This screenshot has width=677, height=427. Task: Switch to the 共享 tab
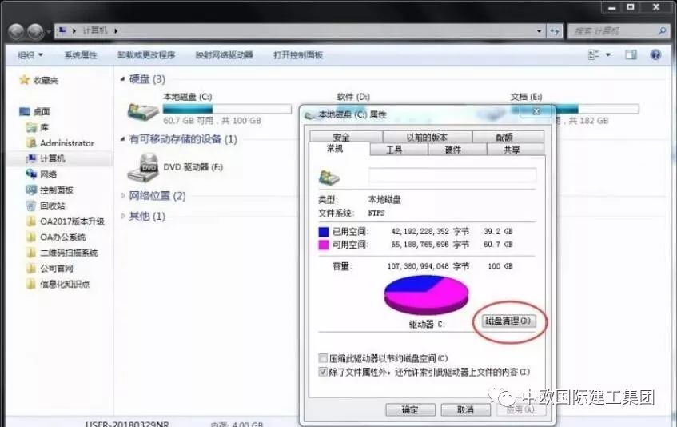(x=515, y=150)
